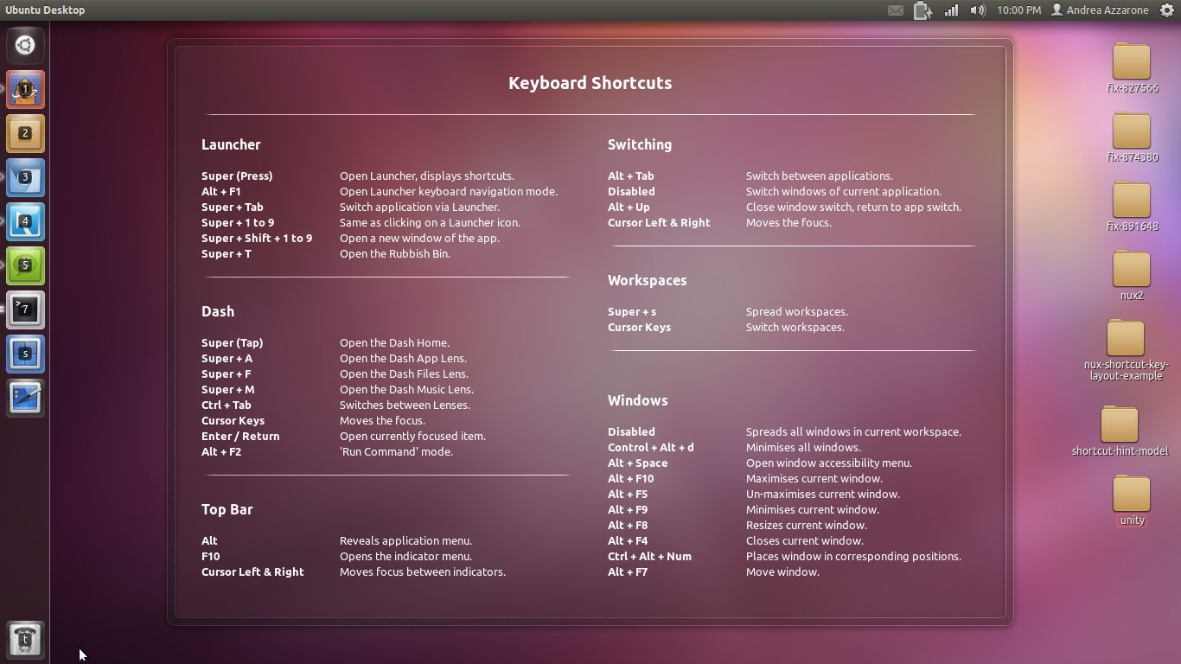1181x664 pixels.
Task: Open the Rubbish Bin at launcher bottom
Action: point(24,640)
